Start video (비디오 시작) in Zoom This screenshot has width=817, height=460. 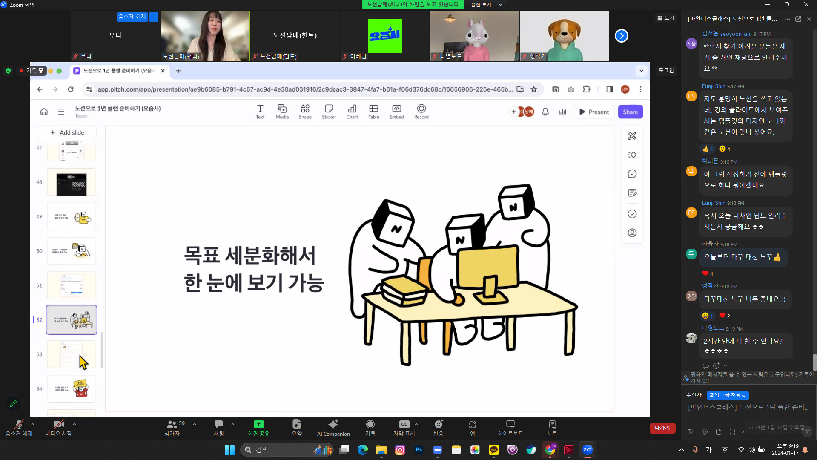point(58,428)
